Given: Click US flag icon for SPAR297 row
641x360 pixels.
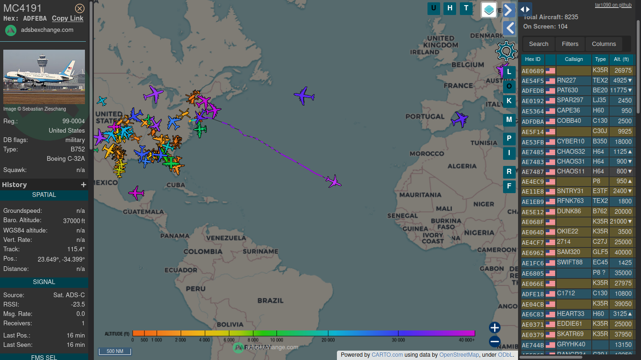Looking at the screenshot, I should click(550, 101).
